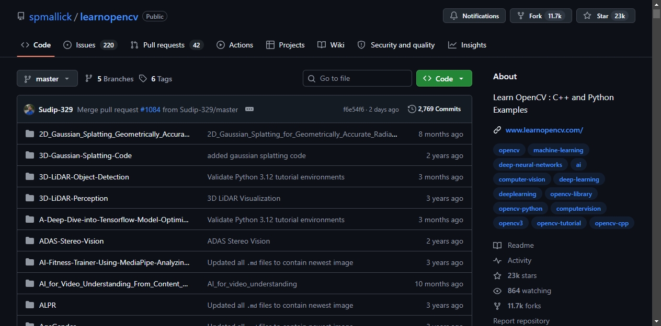The height and width of the screenshot is (326, 661).
Task: Select the deep-neural-networks topic tag
Action: coord(530,165)
